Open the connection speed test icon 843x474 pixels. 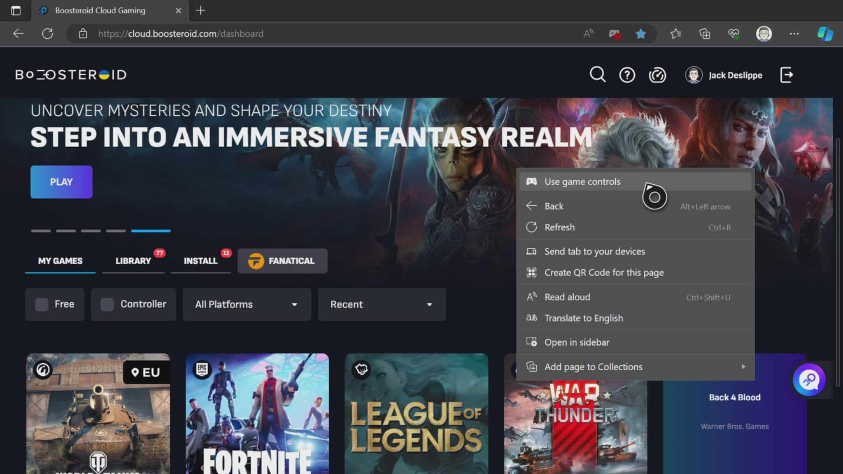(x=657, y=75)
